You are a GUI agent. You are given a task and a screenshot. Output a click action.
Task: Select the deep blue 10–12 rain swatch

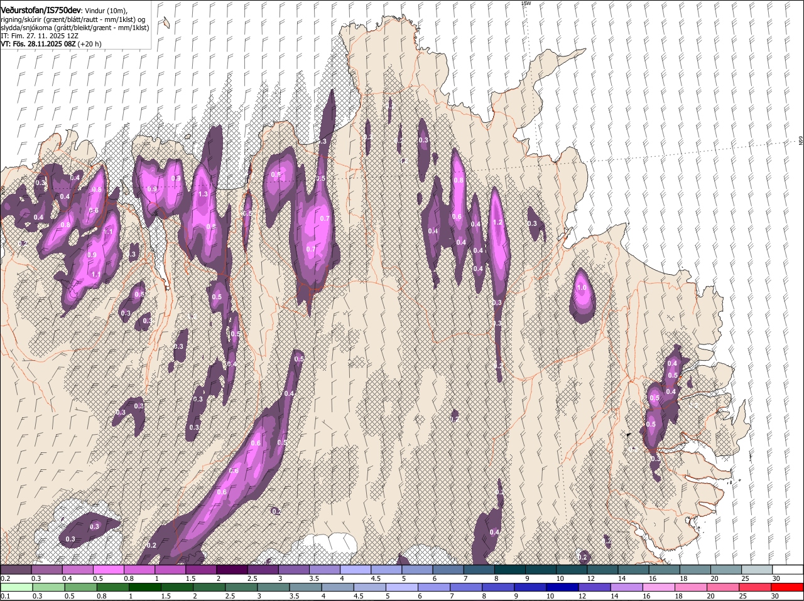pos(564,587)
